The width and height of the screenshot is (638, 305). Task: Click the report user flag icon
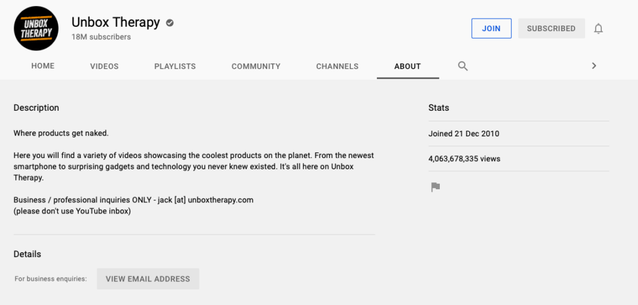coord(436,187)
